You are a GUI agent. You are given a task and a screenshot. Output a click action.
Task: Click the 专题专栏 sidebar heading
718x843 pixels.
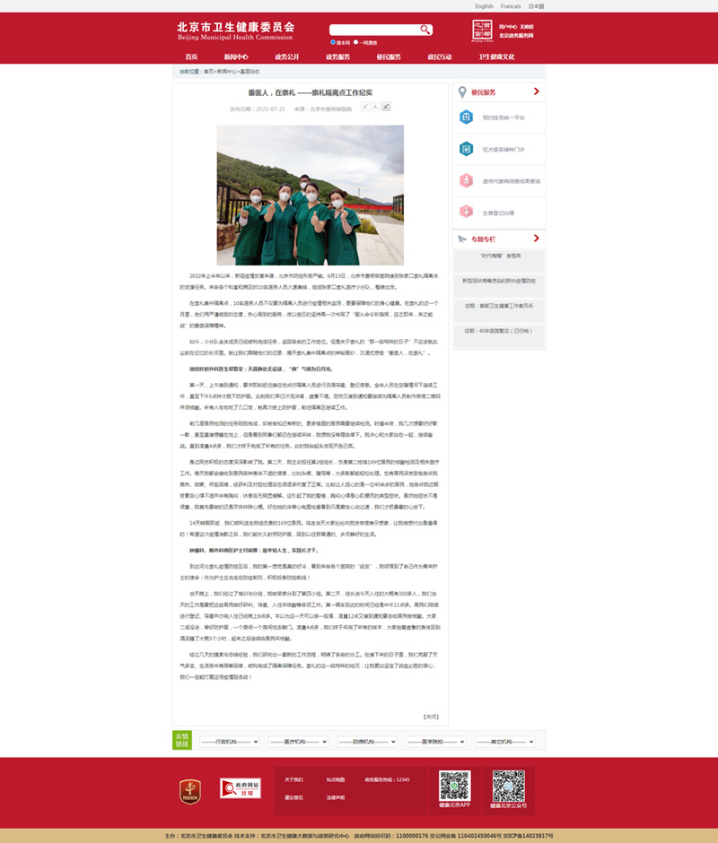484,239
